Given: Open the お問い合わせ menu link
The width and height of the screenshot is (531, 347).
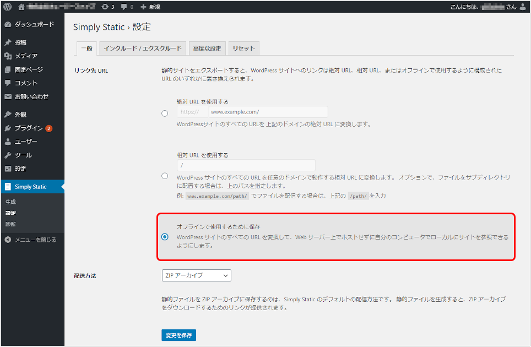Looking at the screenshot, I should click(31, 96).
